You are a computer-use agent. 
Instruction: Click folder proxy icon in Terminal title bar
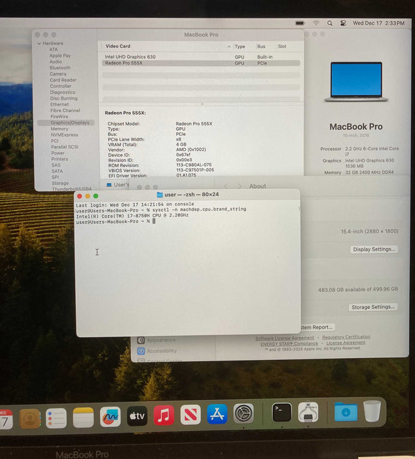tap(160, 195)
